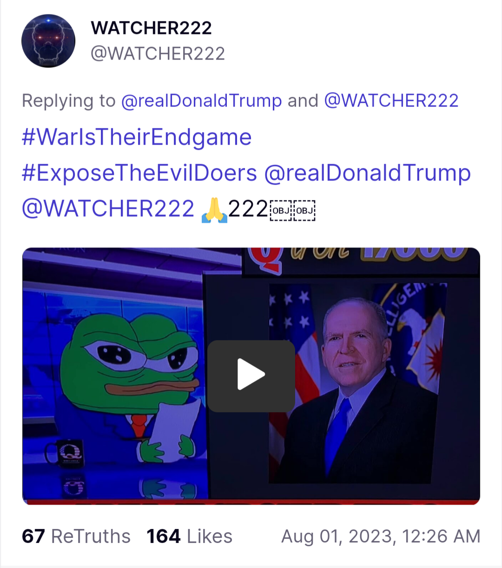Click the Q coffee mug in the video
The height and width of the screenshot is (568, 502).
pos(65,454)
